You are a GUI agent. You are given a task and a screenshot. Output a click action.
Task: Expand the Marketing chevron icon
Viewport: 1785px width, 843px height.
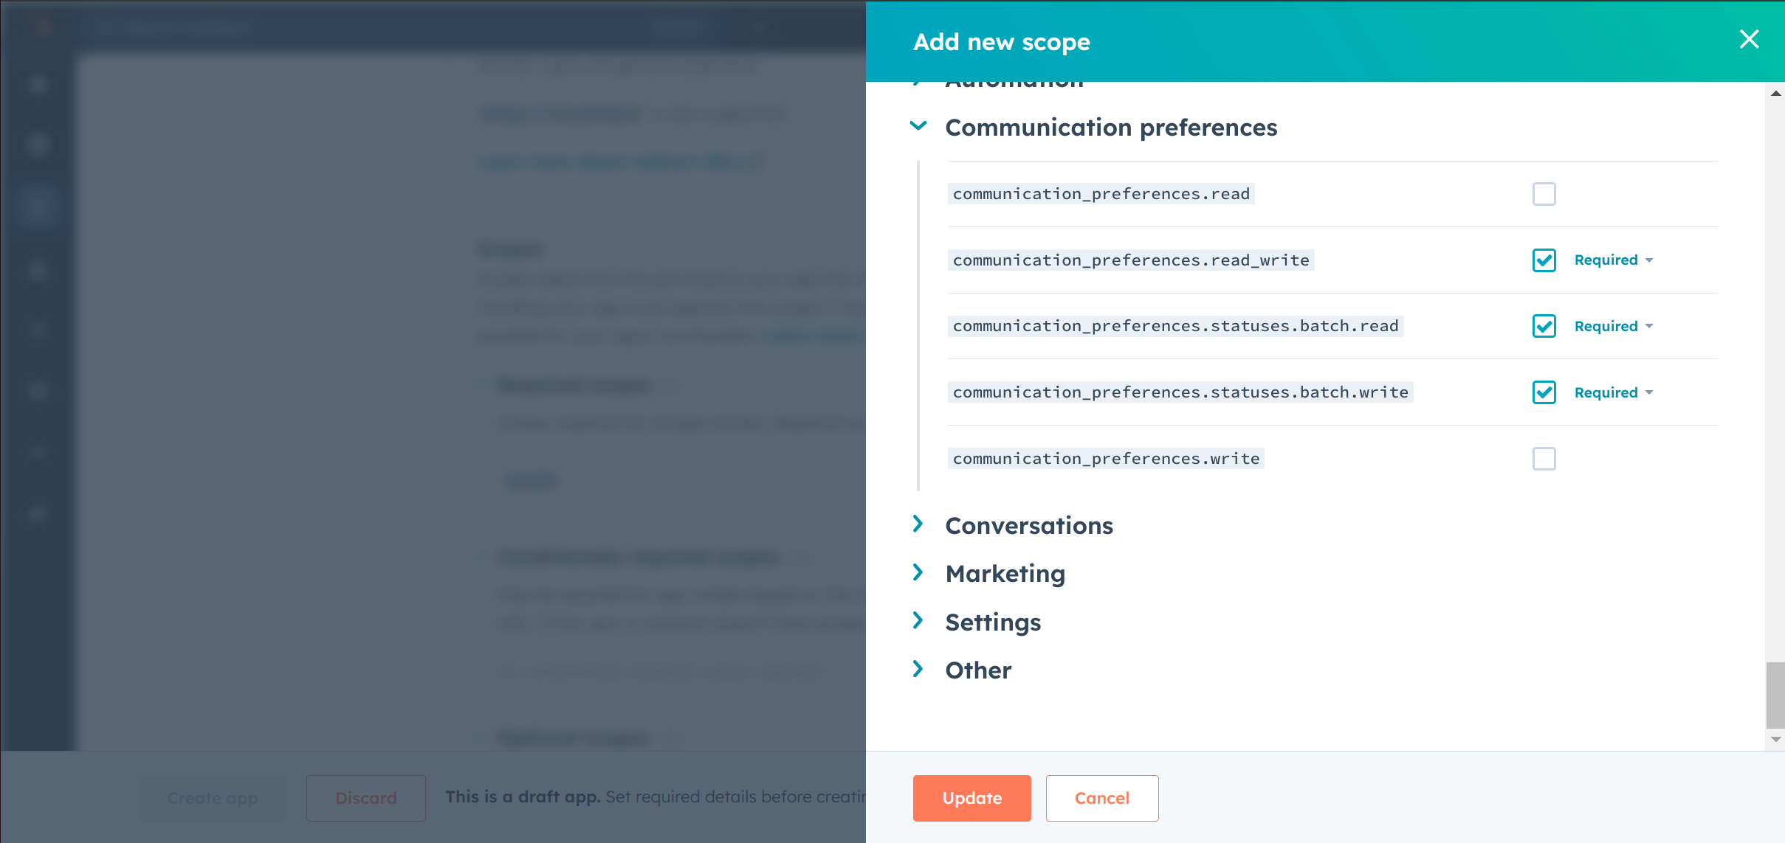[918, 572]
